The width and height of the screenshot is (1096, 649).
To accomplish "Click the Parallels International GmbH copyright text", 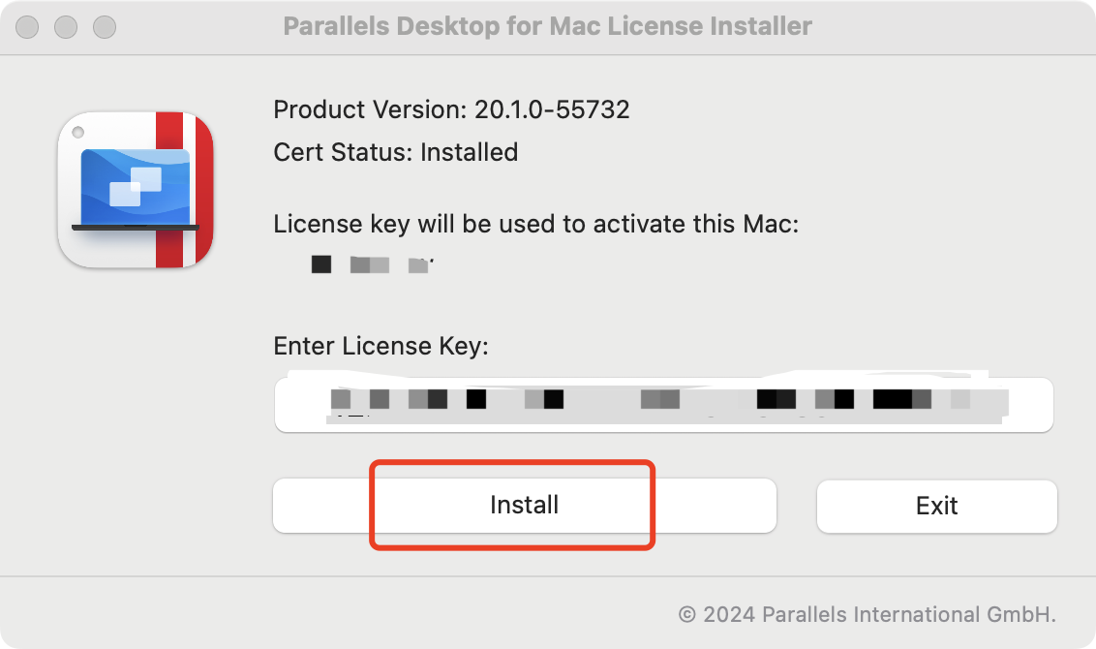I will (x=867, y=614).
